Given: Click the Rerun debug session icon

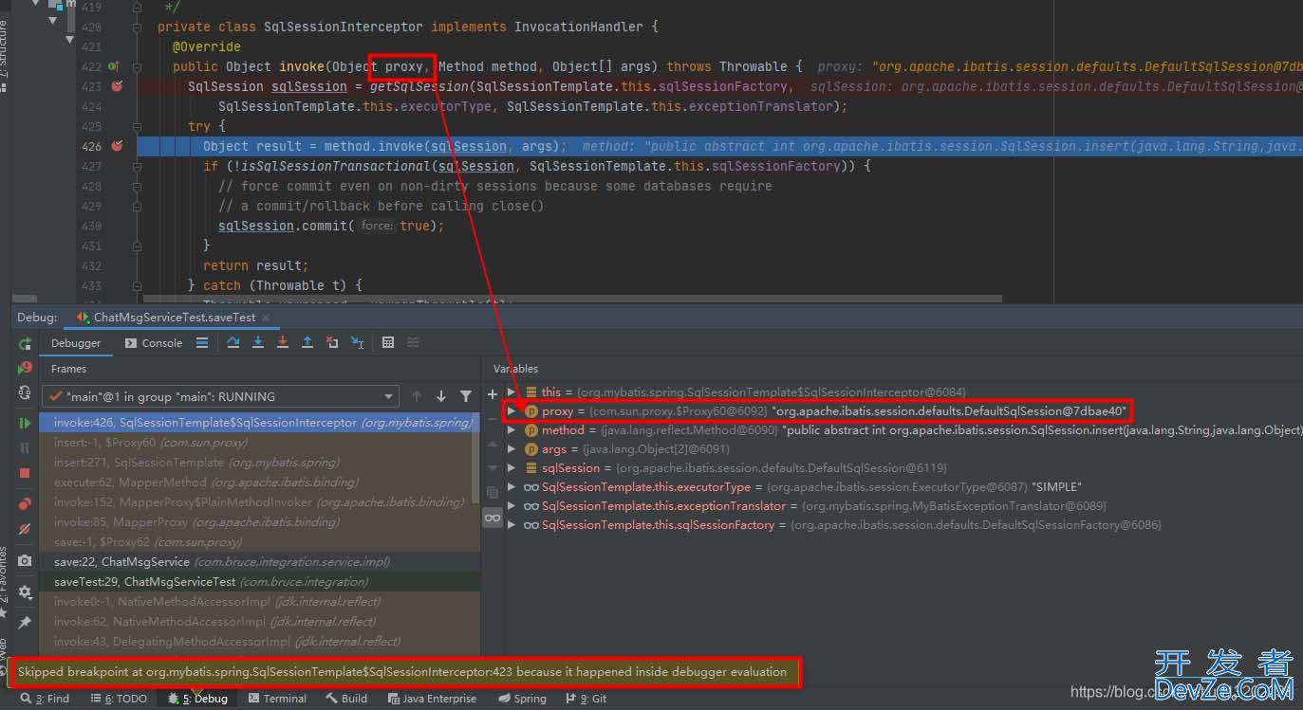Looking at the screenshot, I should pos(25,343).
